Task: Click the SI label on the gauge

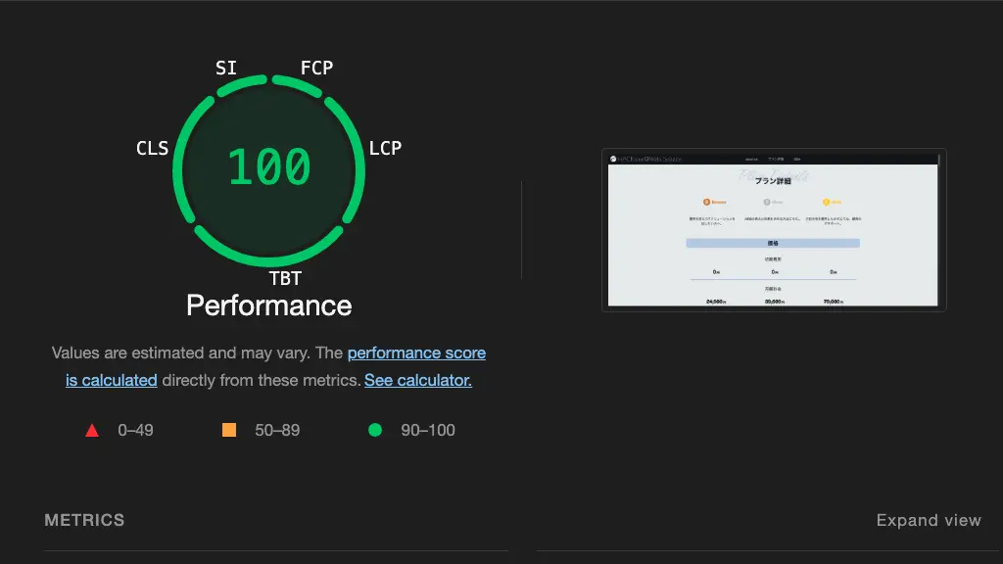Action: pyautogui.click(x=226, y=68)
